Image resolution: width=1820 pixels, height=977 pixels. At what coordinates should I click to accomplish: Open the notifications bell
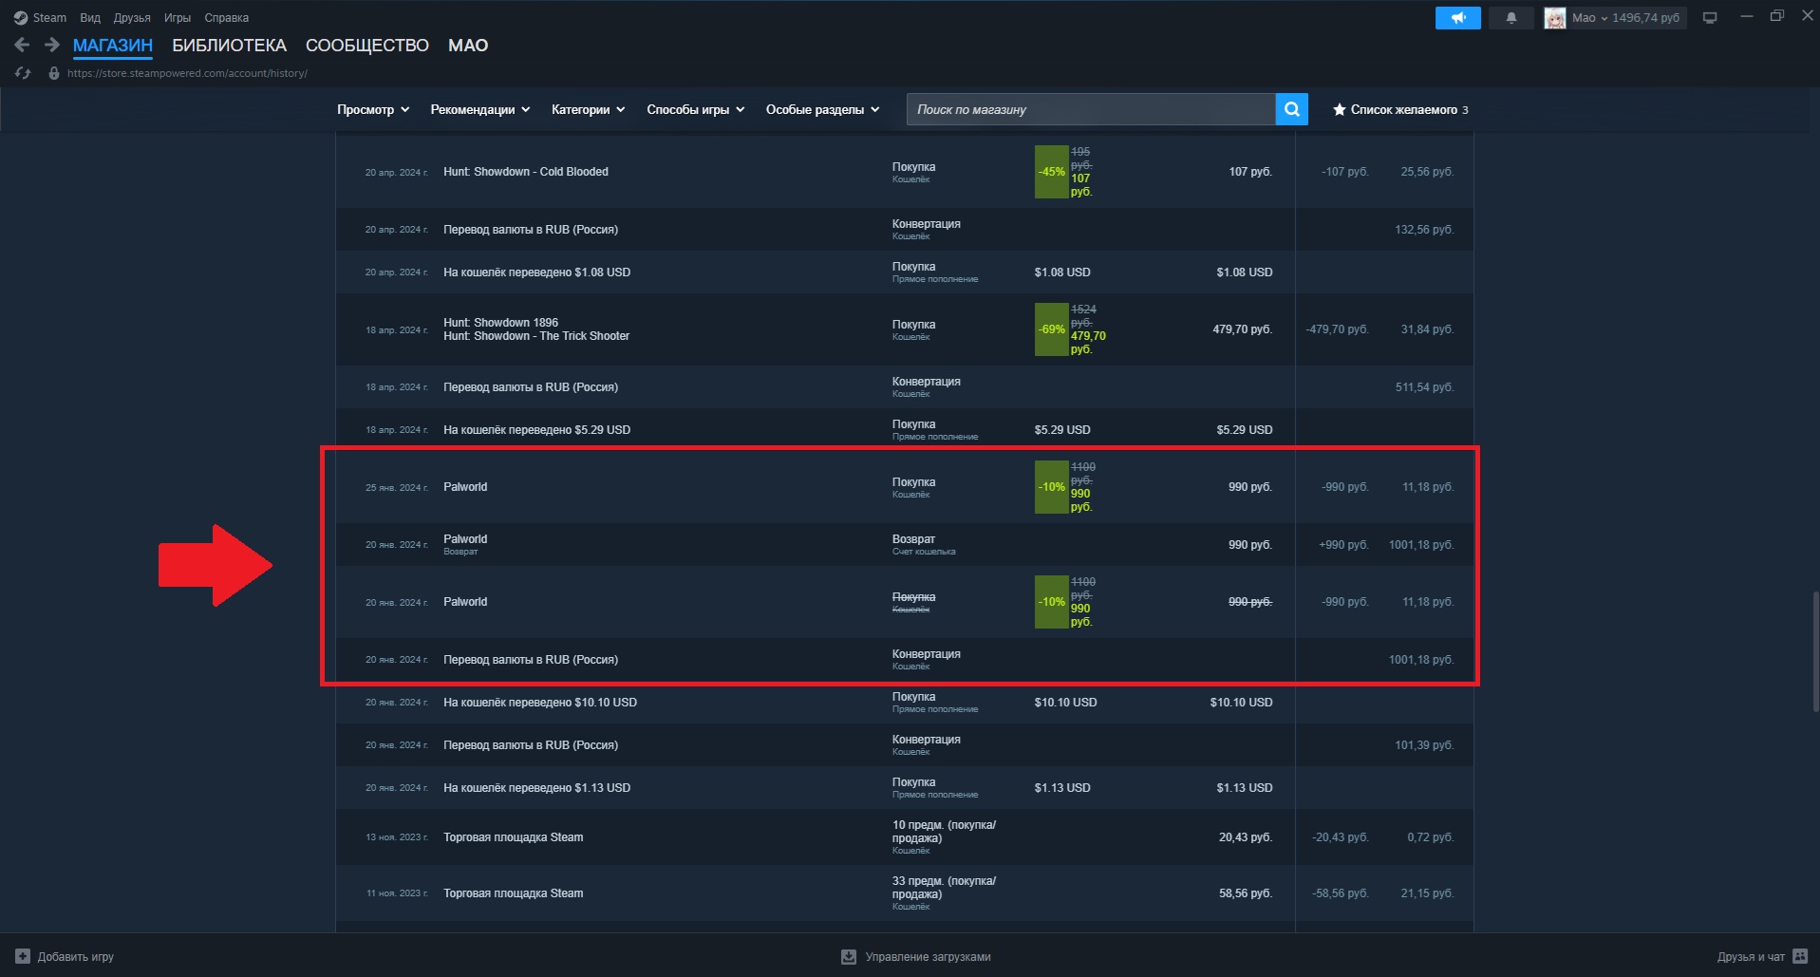coord(1511,18)
